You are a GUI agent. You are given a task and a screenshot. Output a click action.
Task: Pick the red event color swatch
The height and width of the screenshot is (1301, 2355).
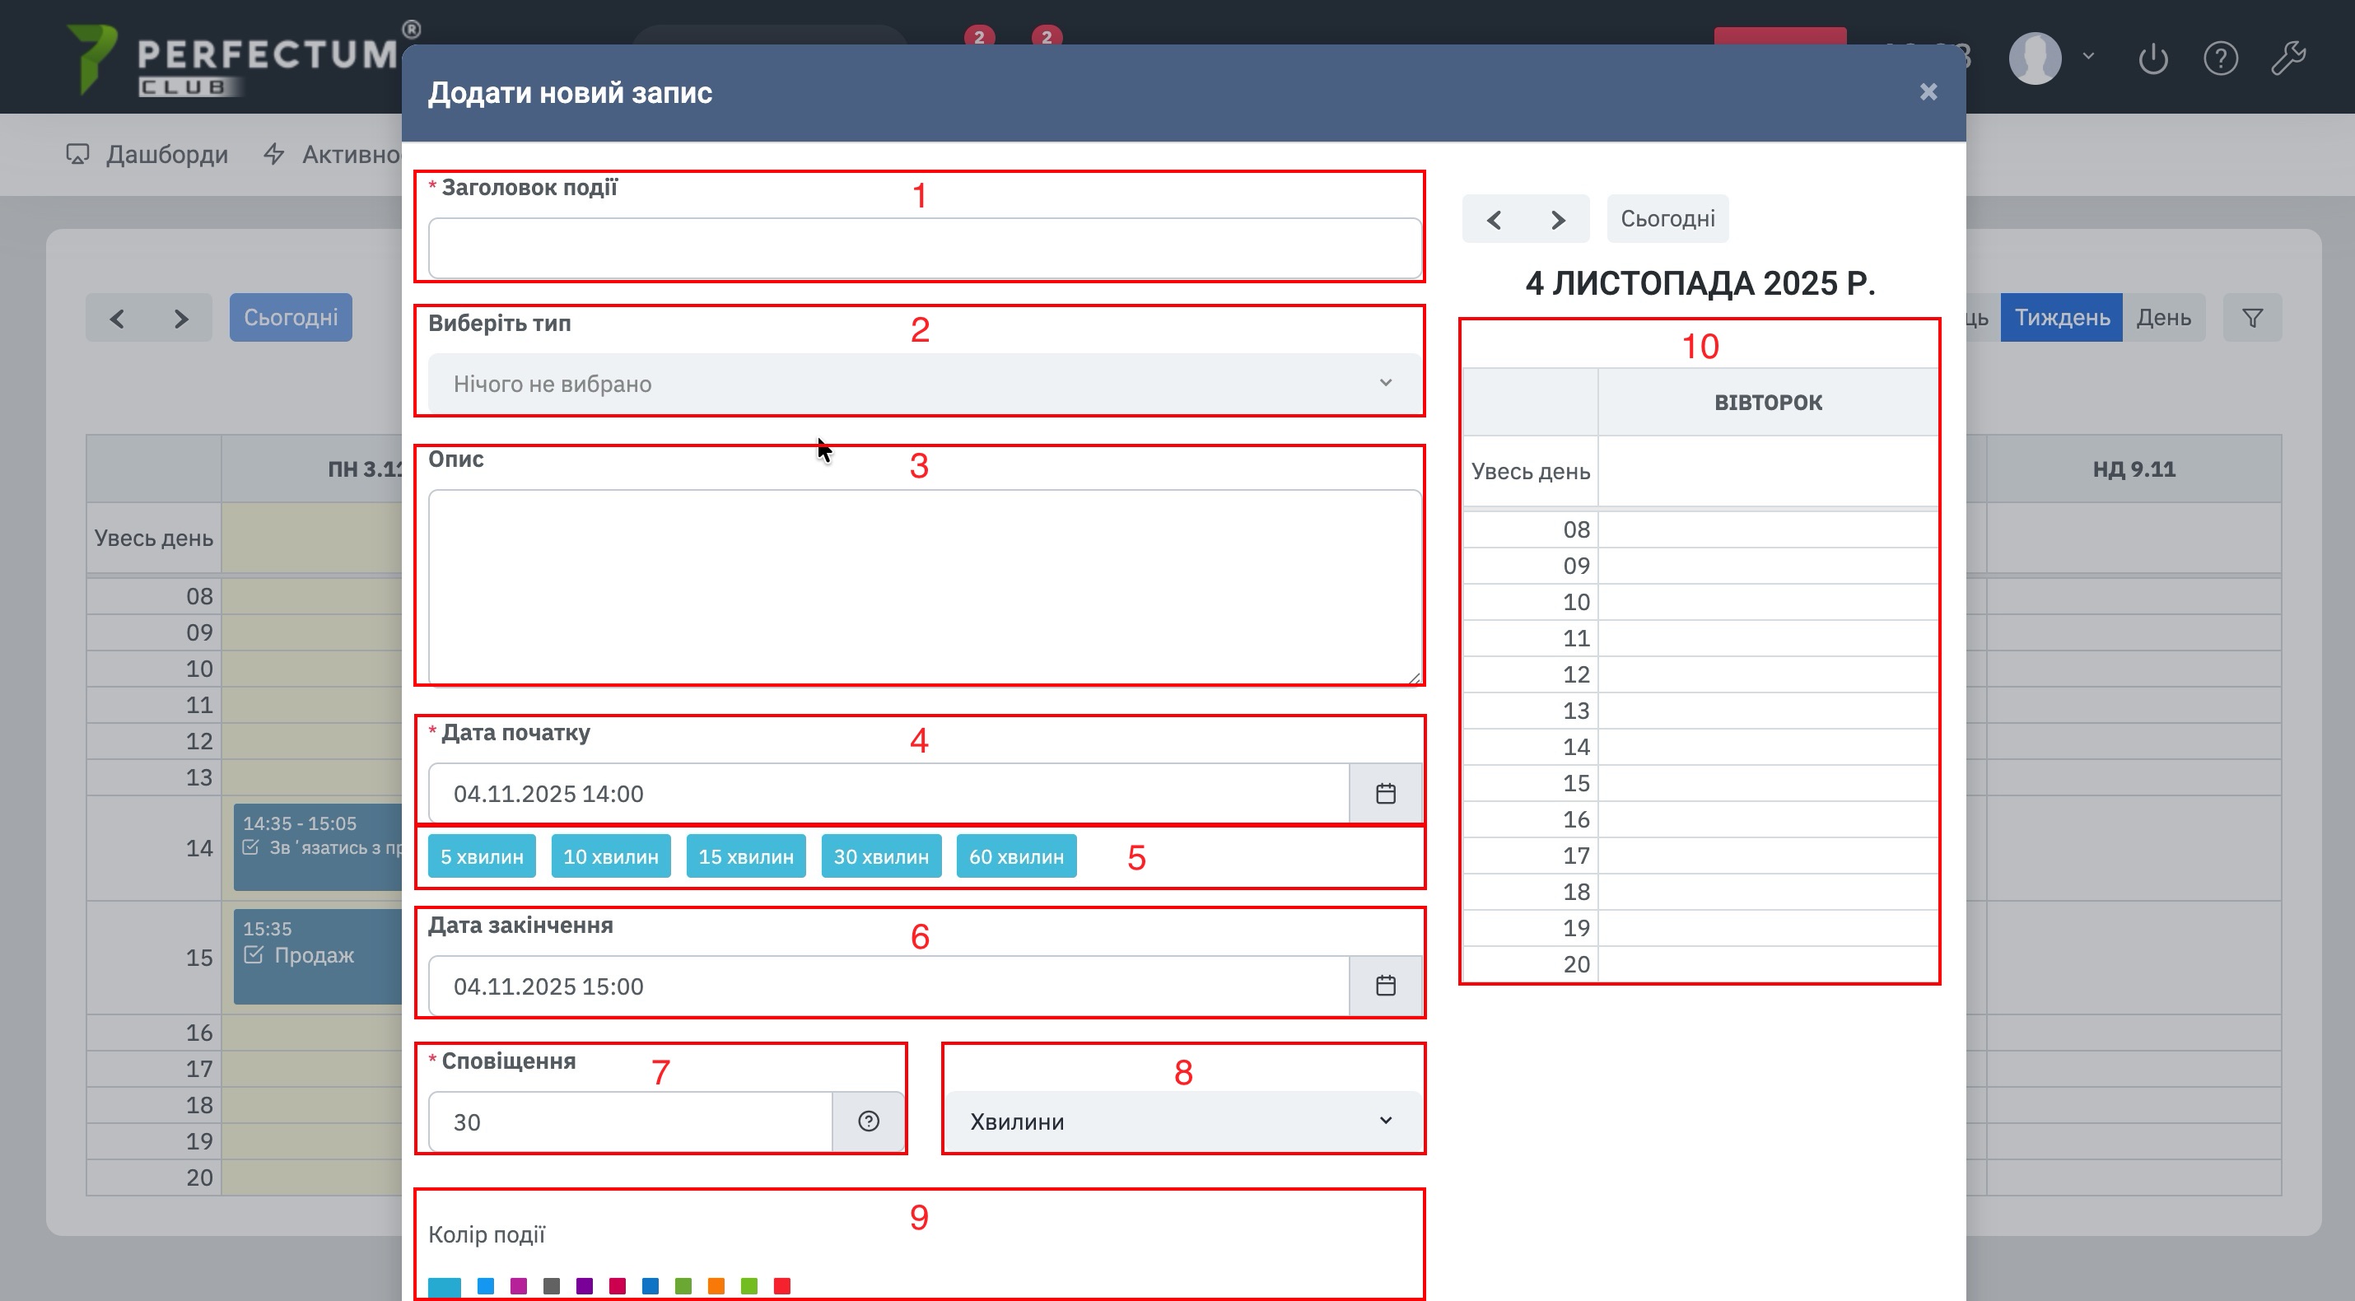click(781, 1285)
